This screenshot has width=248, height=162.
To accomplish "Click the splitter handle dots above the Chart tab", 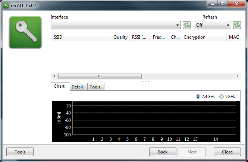I will click(x=146, y=81).
